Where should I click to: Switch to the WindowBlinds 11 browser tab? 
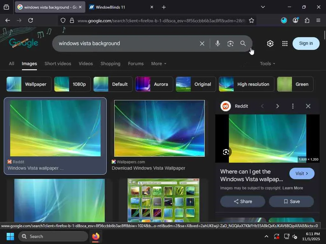coord(121,7)
